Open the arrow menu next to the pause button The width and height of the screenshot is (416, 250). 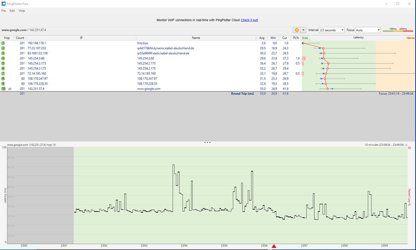click(302, 30)
